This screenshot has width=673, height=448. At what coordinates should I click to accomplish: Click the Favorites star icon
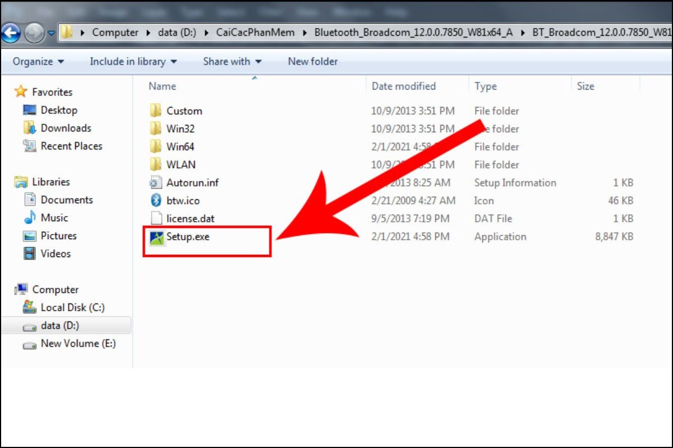click(x=21, y=91)
